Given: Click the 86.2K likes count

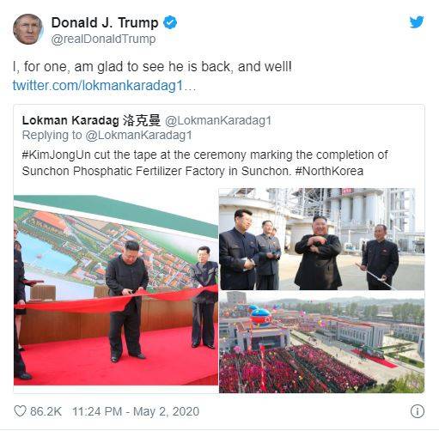Looking at the screenshot, I should [x=46, y=411].
